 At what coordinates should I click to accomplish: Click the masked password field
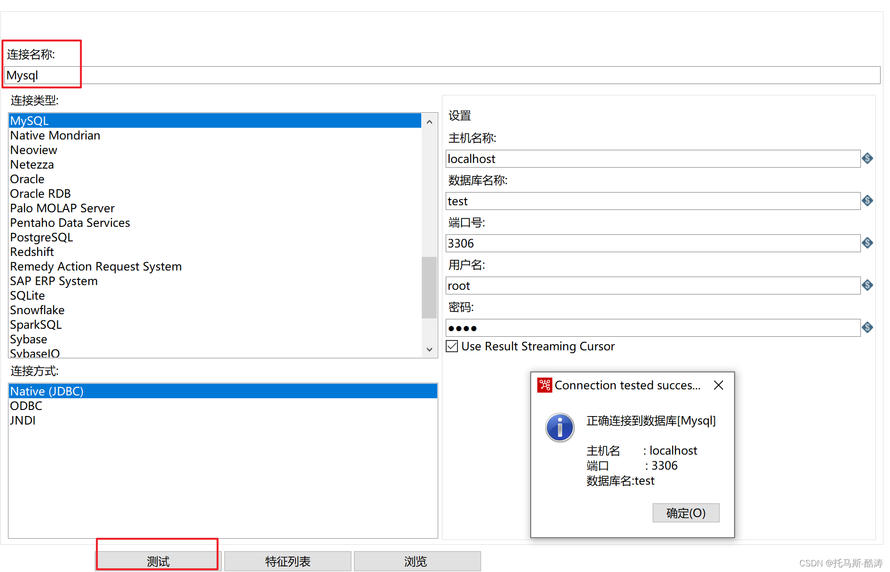pyautogui.click(x=653, y=328)
